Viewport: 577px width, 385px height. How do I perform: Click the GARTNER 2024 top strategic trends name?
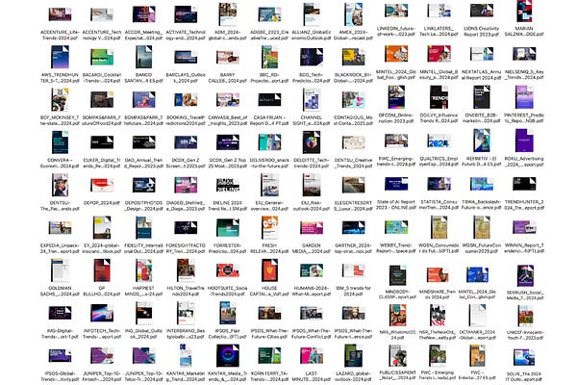point(353,248)
